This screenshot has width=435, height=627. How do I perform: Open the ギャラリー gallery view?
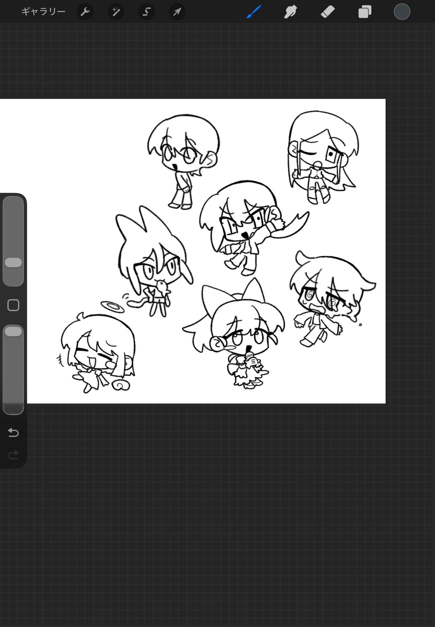tap(43, 12)
